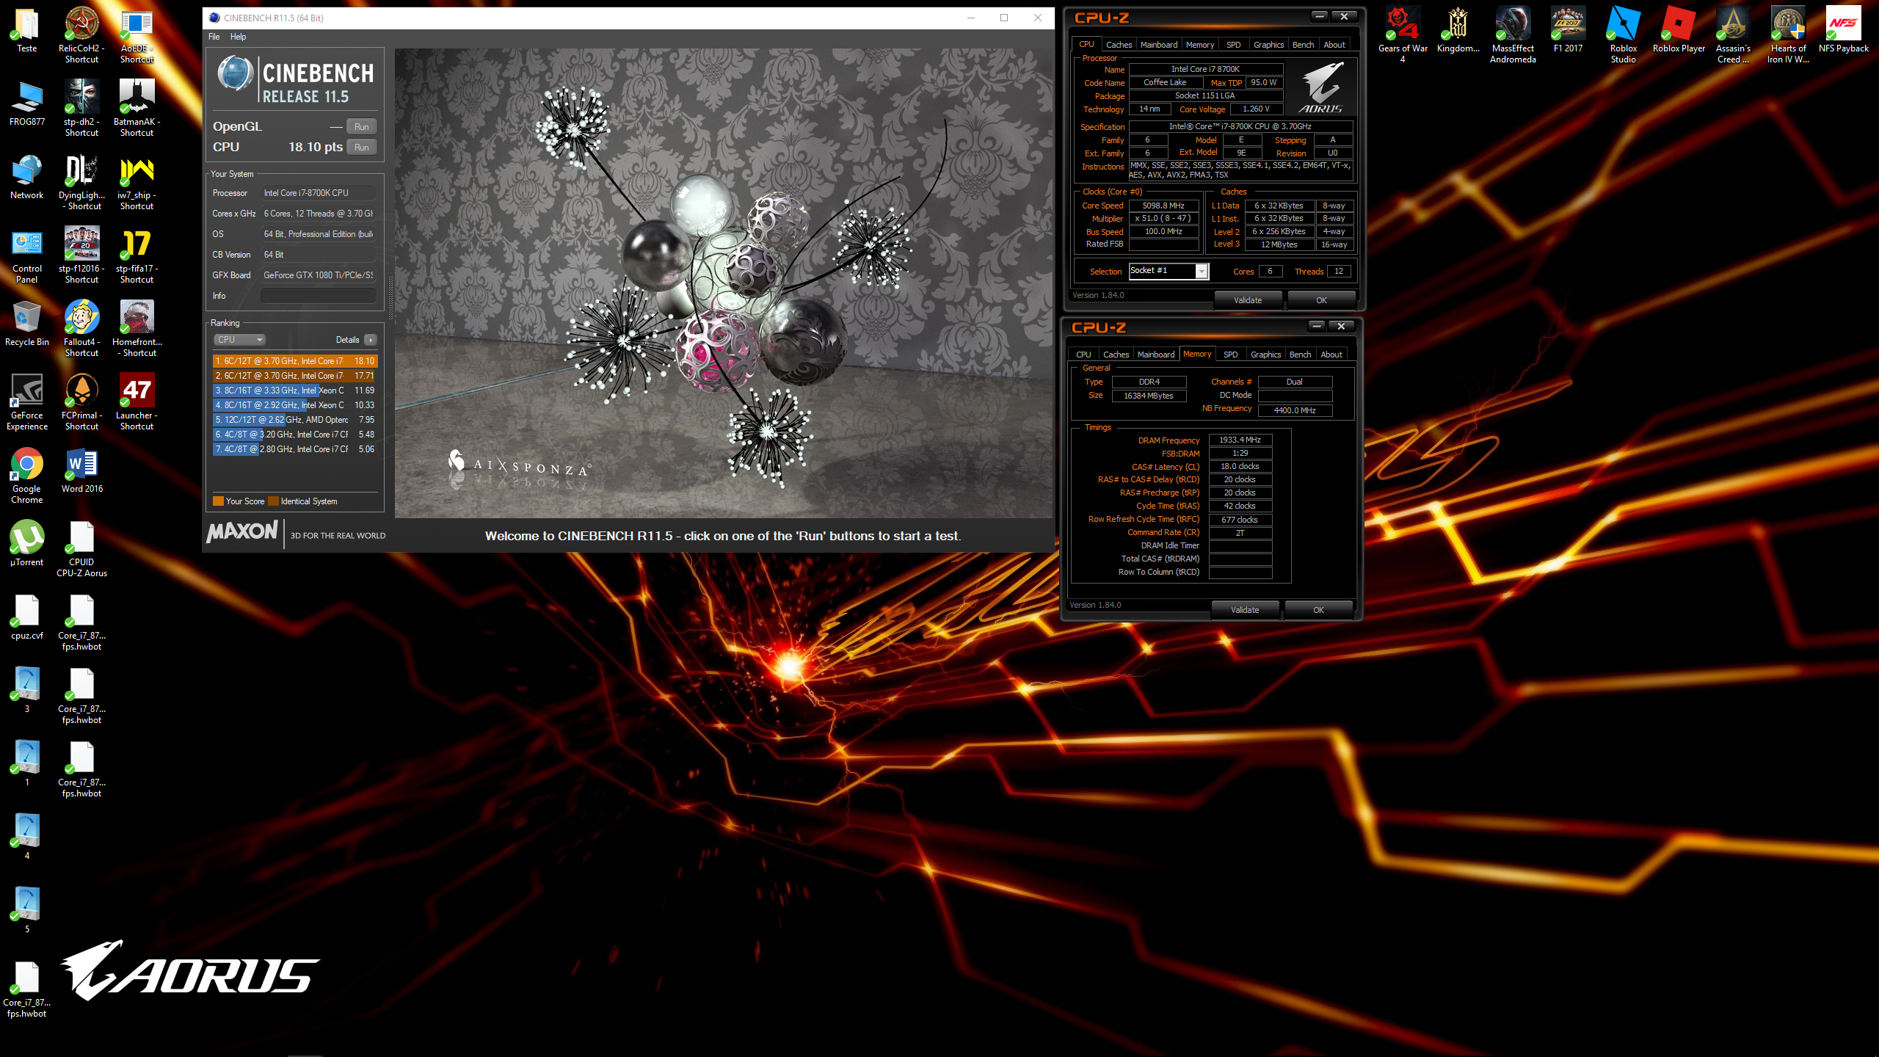Switch to Memory tab in upper CPU-Z window

(x=1200, y=45)
